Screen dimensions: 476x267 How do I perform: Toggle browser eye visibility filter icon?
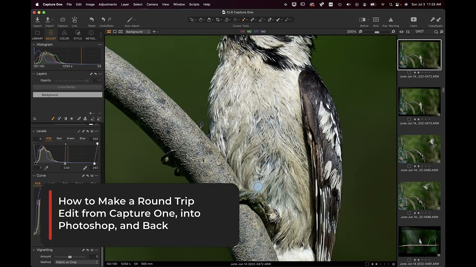(401, 32)
